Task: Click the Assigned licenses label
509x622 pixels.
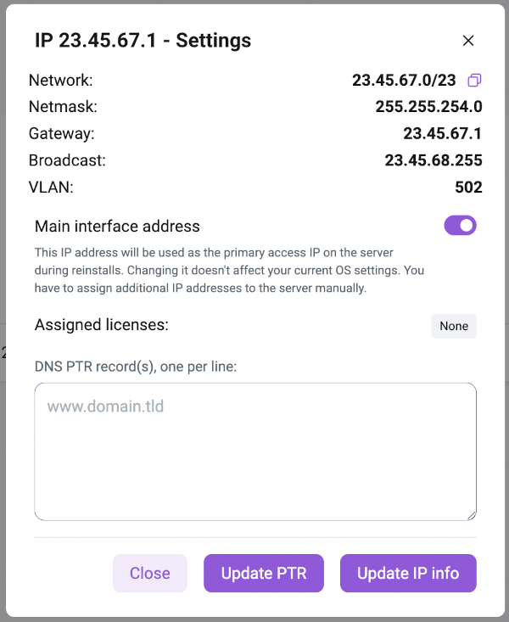Action: [102, 325]
